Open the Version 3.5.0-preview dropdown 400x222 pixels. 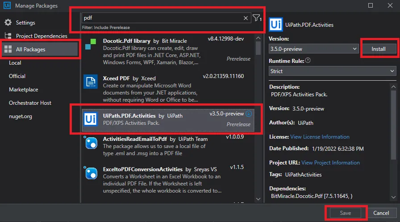click(313, 49)
